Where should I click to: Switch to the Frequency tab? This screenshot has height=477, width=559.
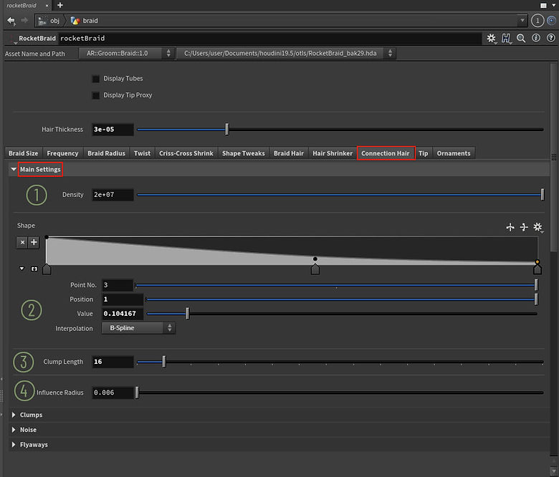[x=62, y=153]
